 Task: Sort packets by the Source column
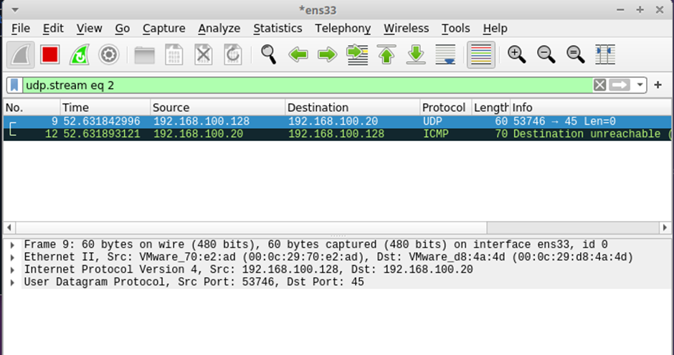[217, 107]
